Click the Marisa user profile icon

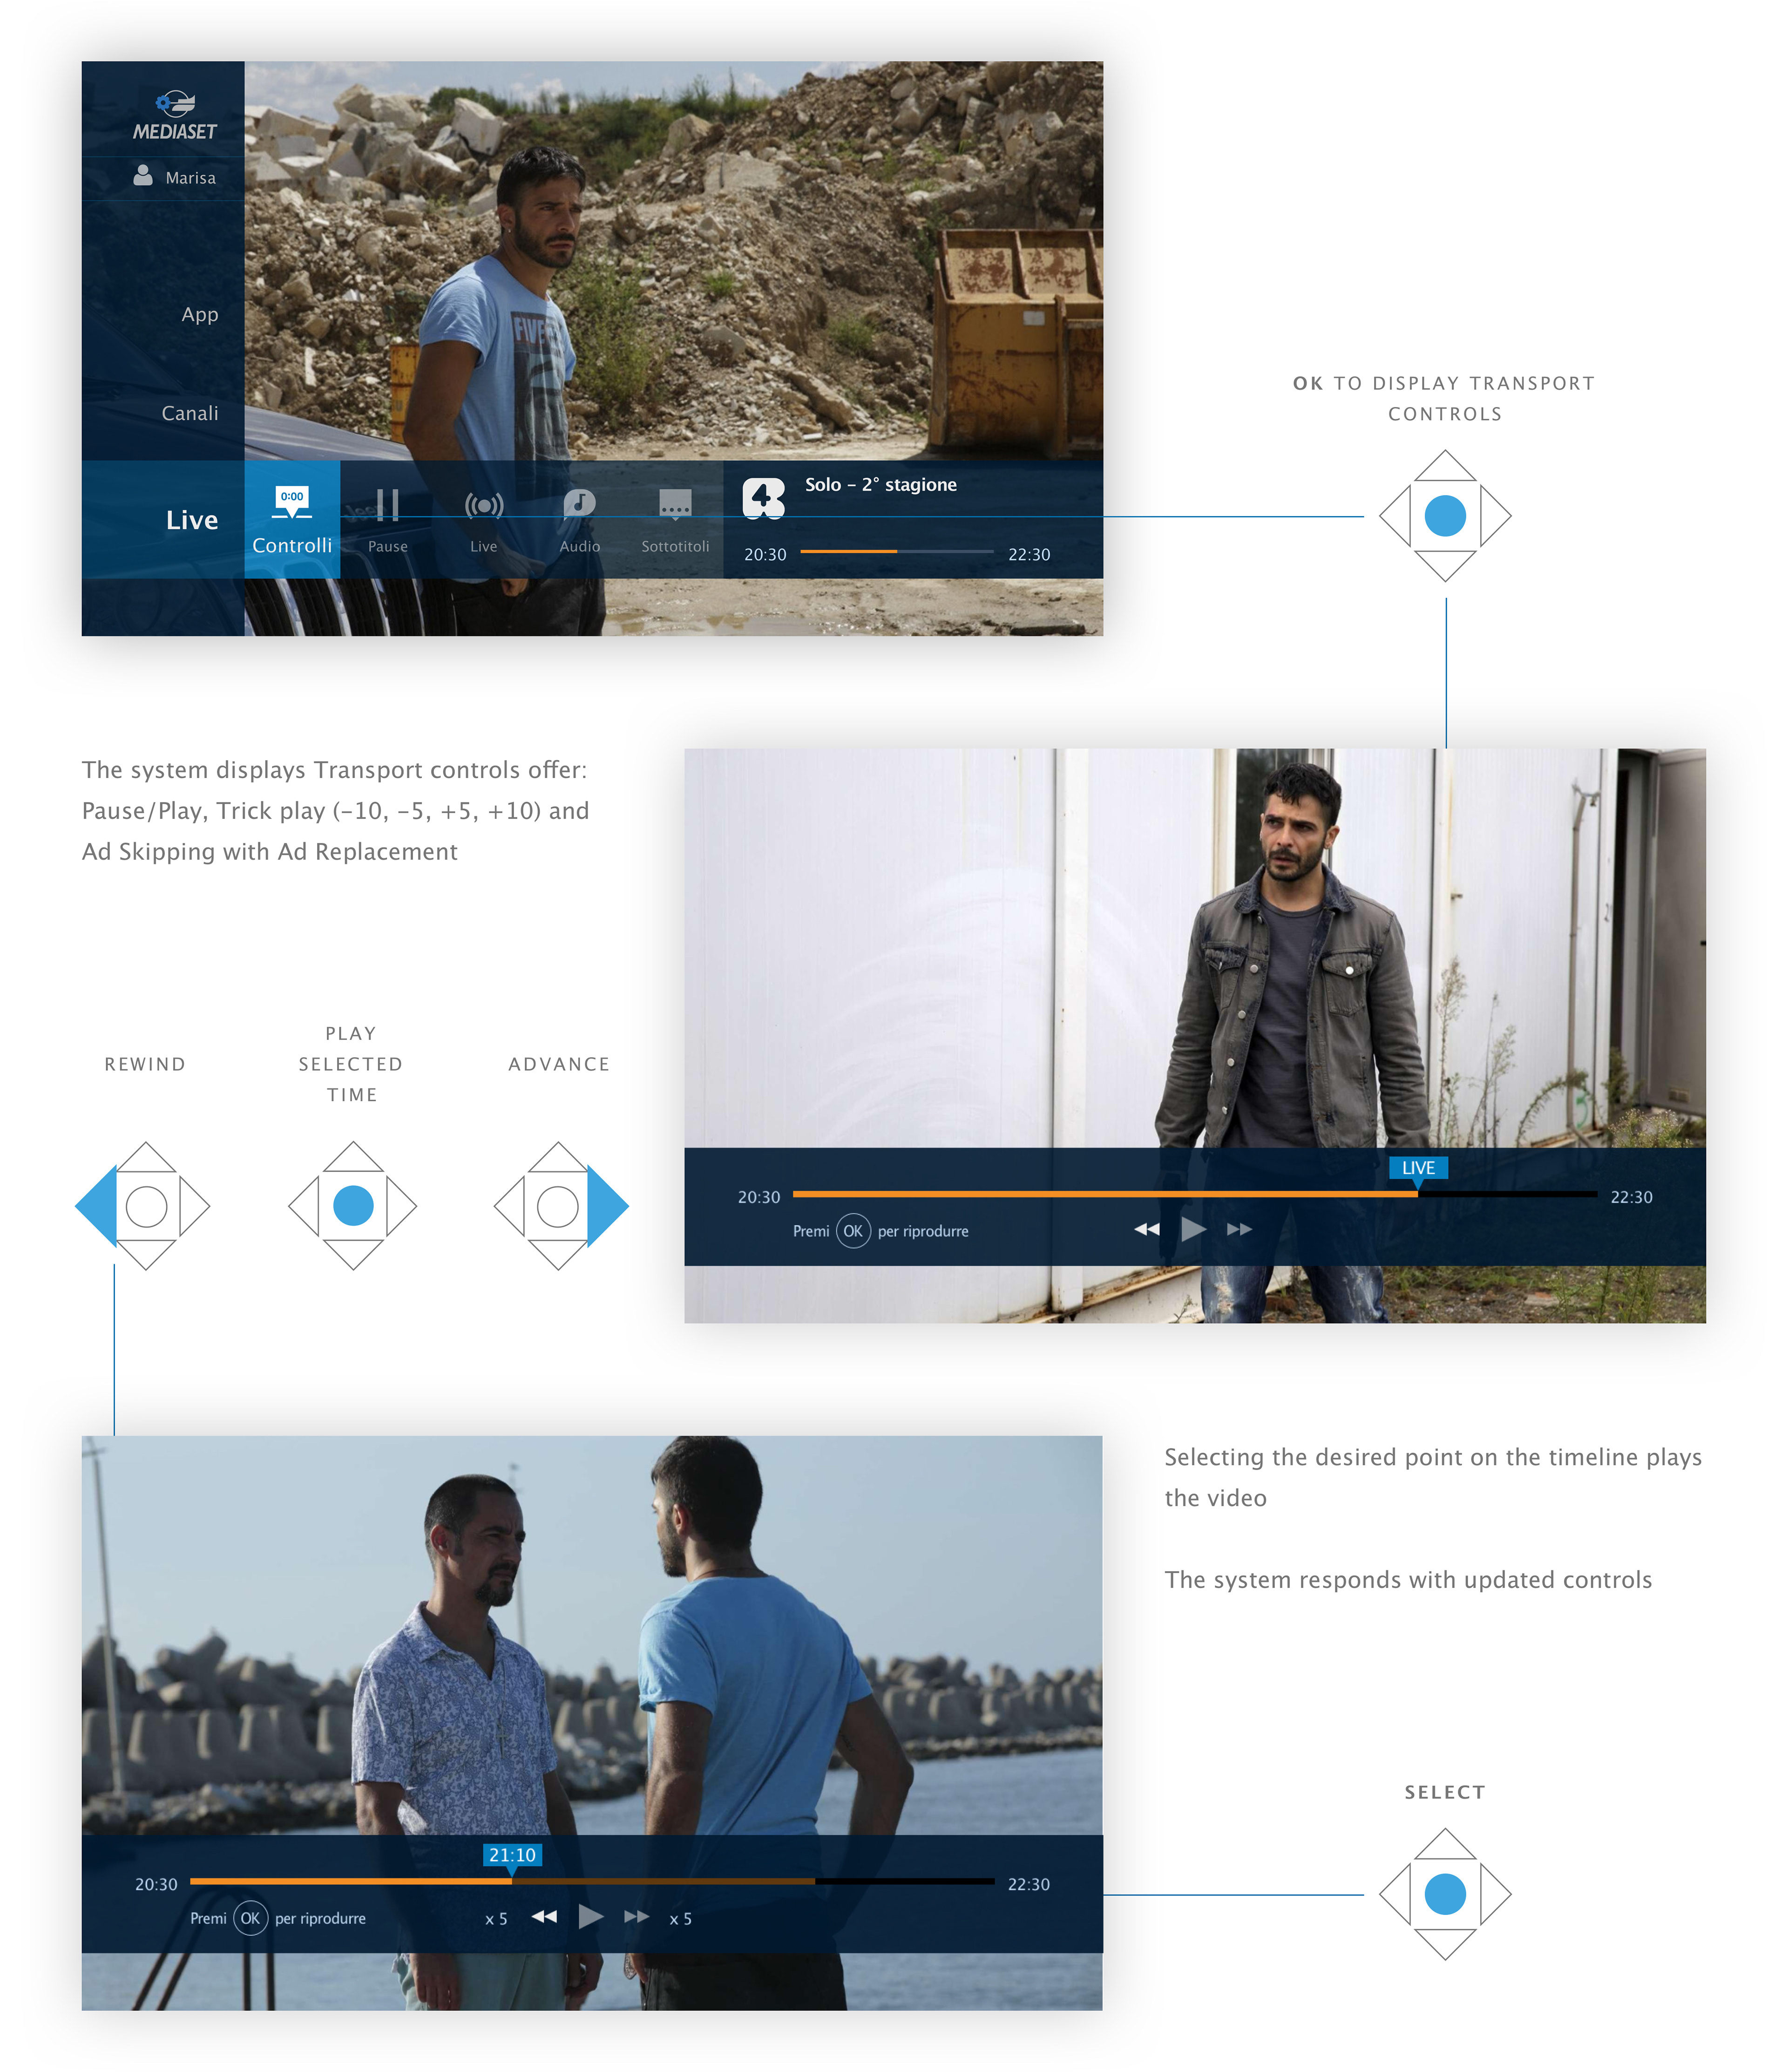pyautogui.click(x=144, y=176)
